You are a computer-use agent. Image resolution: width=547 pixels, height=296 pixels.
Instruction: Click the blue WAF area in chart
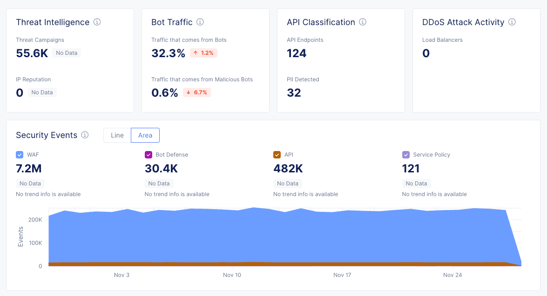(x=279, y=237)
